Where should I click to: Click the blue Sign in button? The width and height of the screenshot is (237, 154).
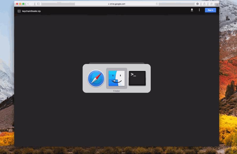click(x=210, y=10)
